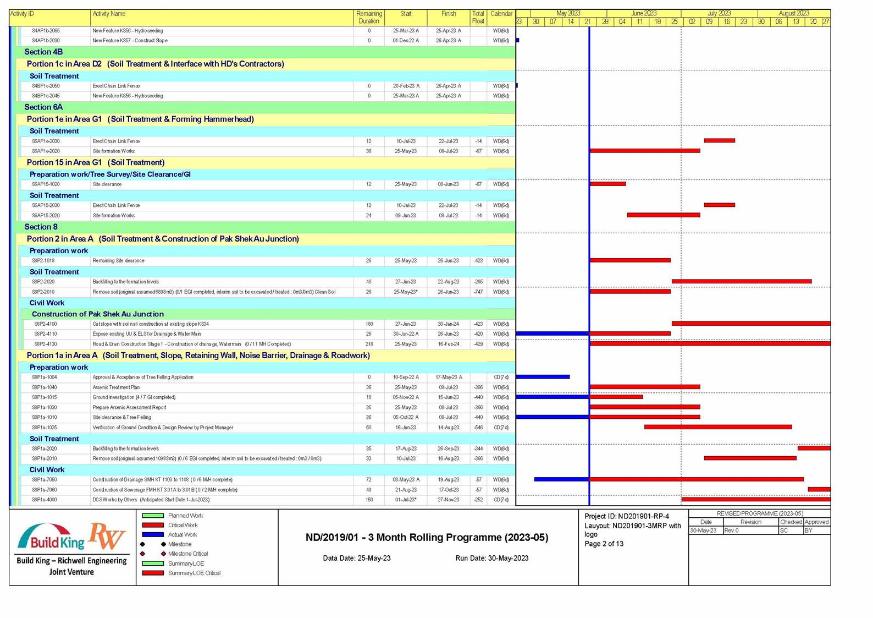
Task: Expand Portion 2 in Area A group
Action: point(163,239)
